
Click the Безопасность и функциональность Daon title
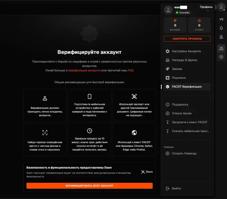point(69,167)
